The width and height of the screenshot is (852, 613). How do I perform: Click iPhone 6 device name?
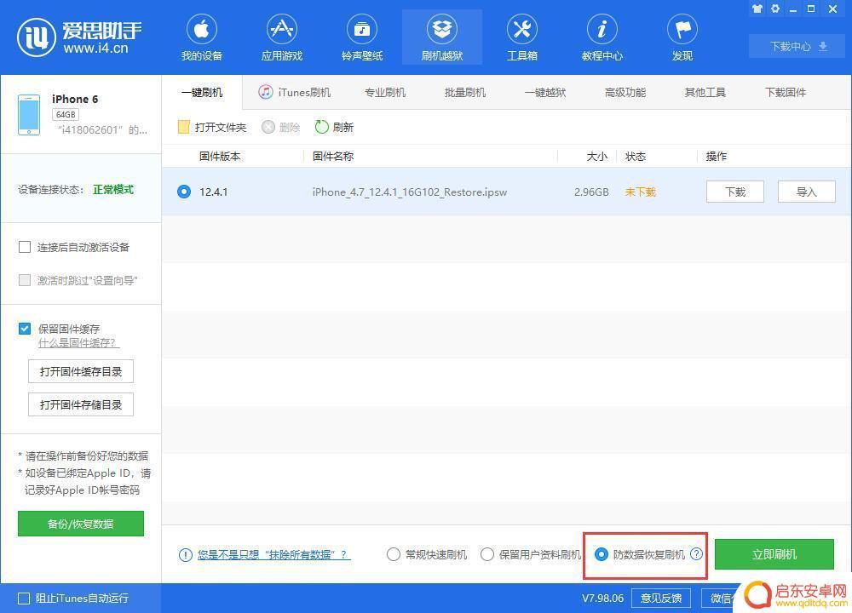(75, 99)
